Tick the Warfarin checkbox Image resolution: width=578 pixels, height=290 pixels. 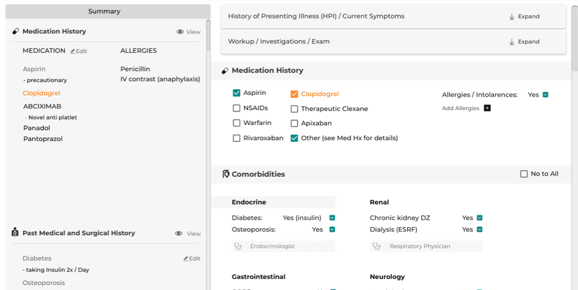236,123
